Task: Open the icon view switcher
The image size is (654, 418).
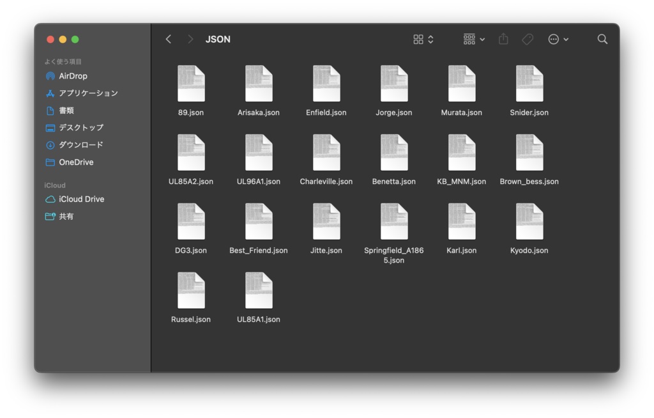Action: [x=423, y=39]
